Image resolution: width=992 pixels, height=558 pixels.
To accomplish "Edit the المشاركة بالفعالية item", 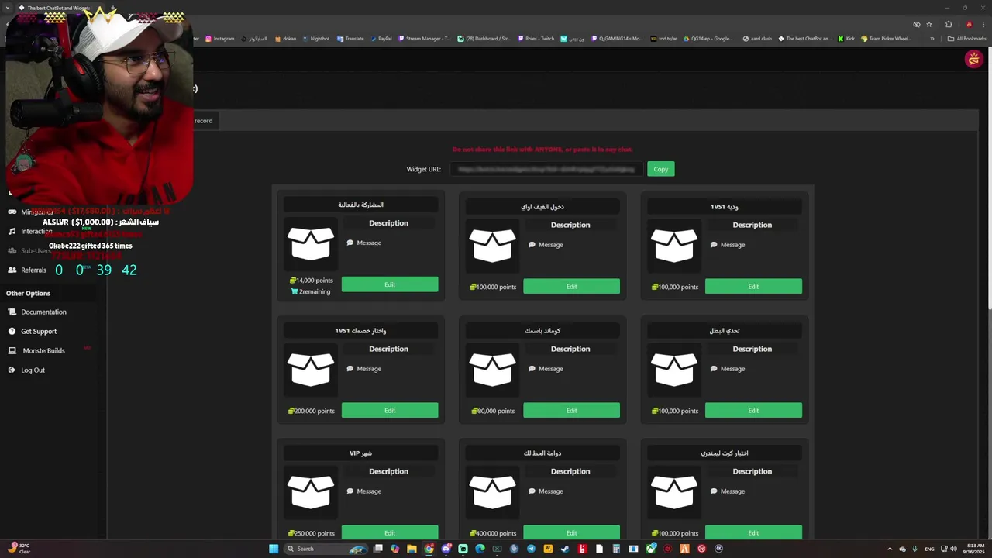I will [390, 284].
